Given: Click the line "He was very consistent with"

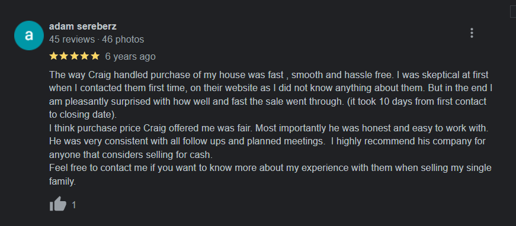Looking at the screenshot, I should [x=268, y=141].
